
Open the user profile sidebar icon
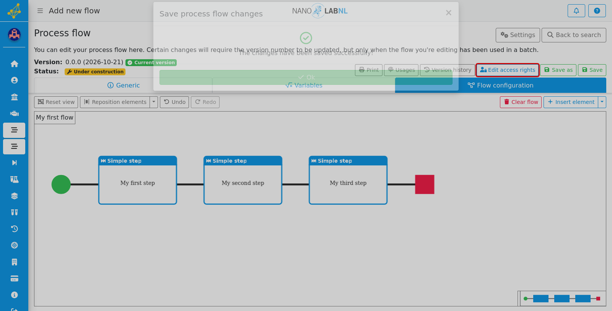pyautogui.click(x=14, y=80)
